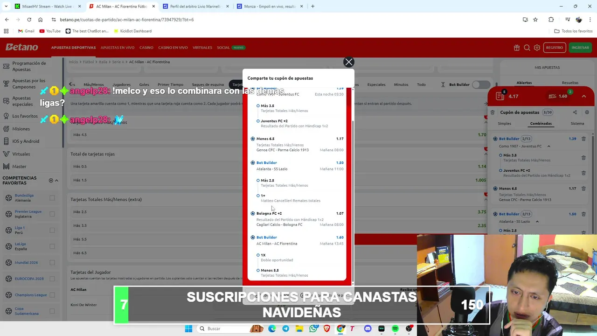Click the INGRESAR button

coord(580,48)
